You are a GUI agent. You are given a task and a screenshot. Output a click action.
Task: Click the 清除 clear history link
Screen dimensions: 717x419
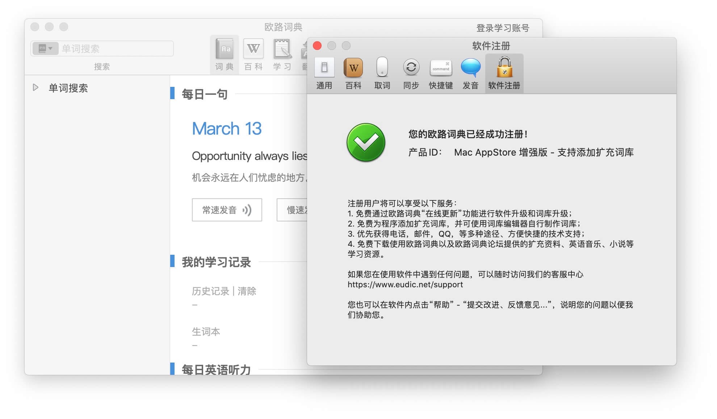click(247, 291)
